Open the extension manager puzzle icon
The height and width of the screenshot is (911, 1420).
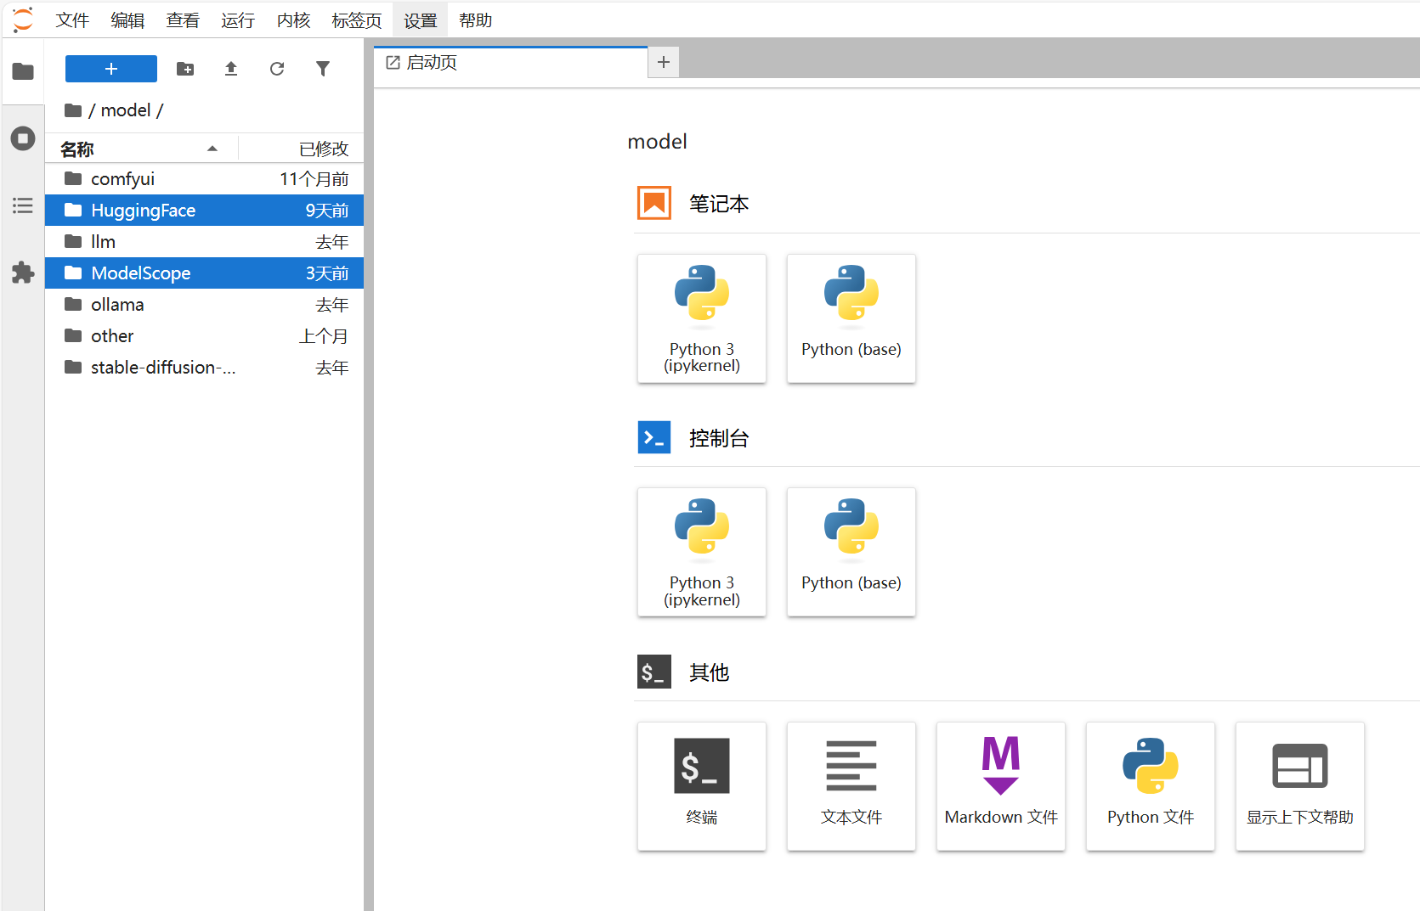23,273
